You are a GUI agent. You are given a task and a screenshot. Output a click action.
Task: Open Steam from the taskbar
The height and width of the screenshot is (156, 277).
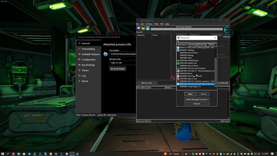click(77, 154)
